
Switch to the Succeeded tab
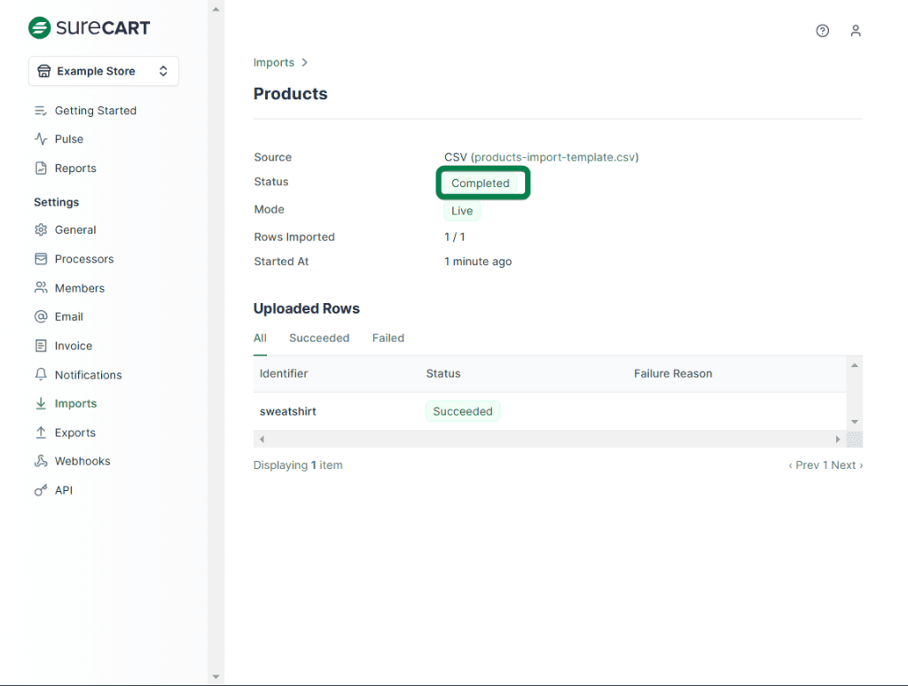[x=319, y=338]
